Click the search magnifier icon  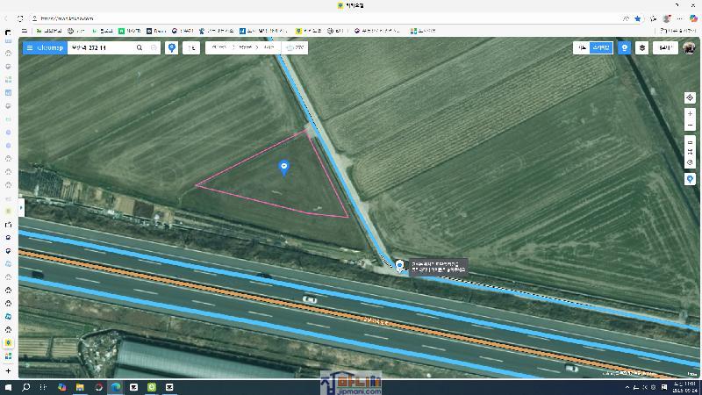140,48
